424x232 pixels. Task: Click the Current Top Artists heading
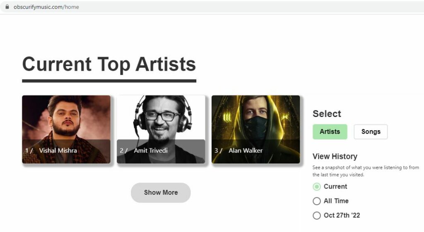click(109, 65)
